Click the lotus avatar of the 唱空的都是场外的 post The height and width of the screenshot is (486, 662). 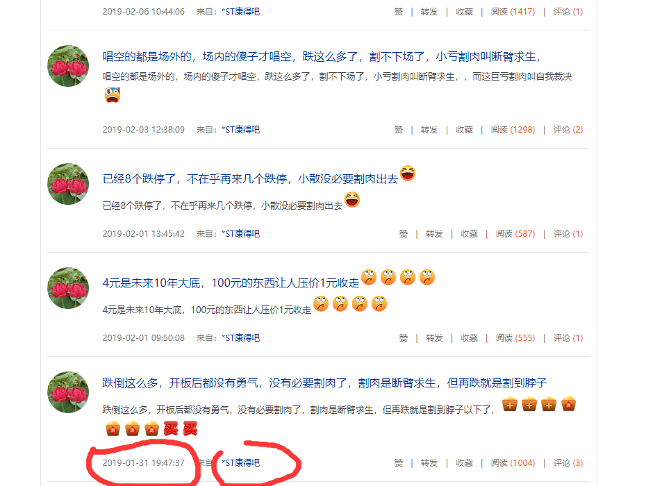pyautogui.click(x=68, y=66)
